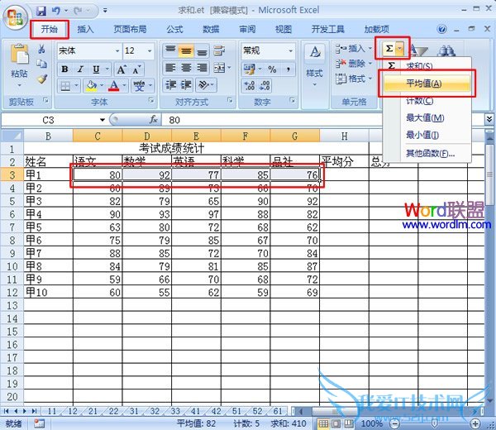
Task: Click the Save icon in quick access toolbar
Action: (41, 11)
